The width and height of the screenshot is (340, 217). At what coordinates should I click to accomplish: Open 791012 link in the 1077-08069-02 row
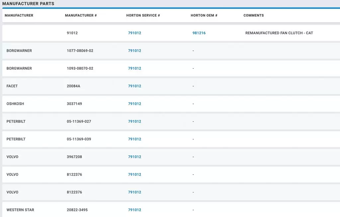point(134,51)
